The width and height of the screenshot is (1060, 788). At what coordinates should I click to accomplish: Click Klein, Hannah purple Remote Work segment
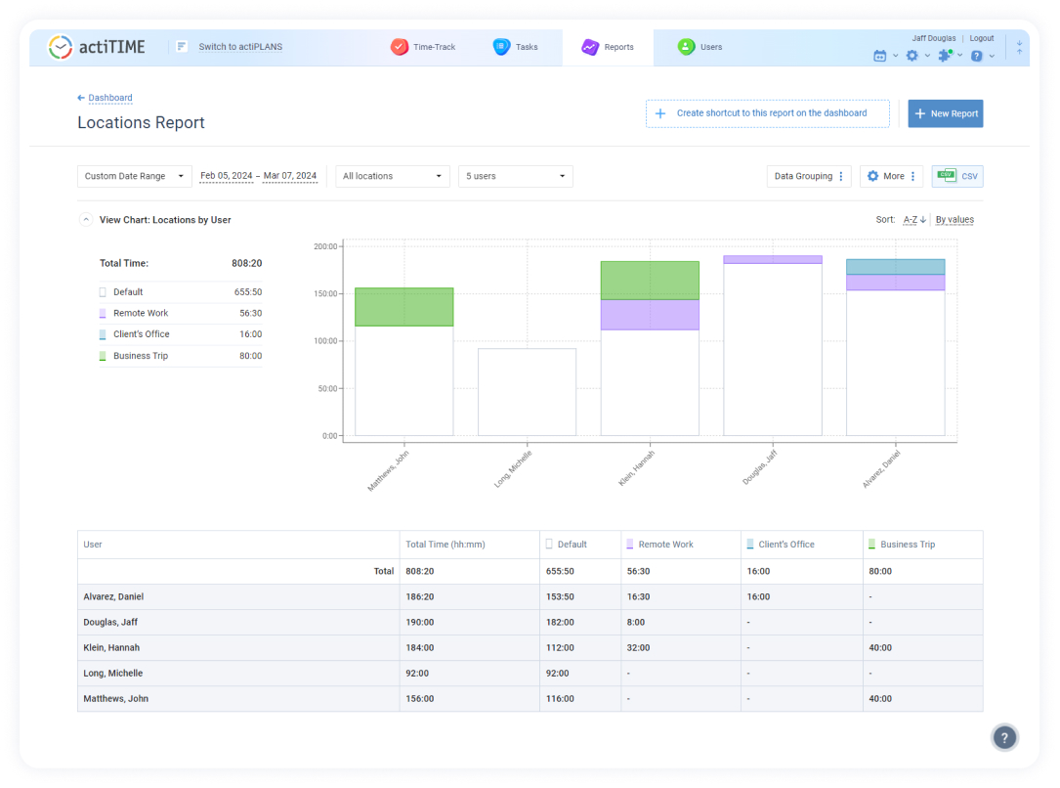coord(650,315)
